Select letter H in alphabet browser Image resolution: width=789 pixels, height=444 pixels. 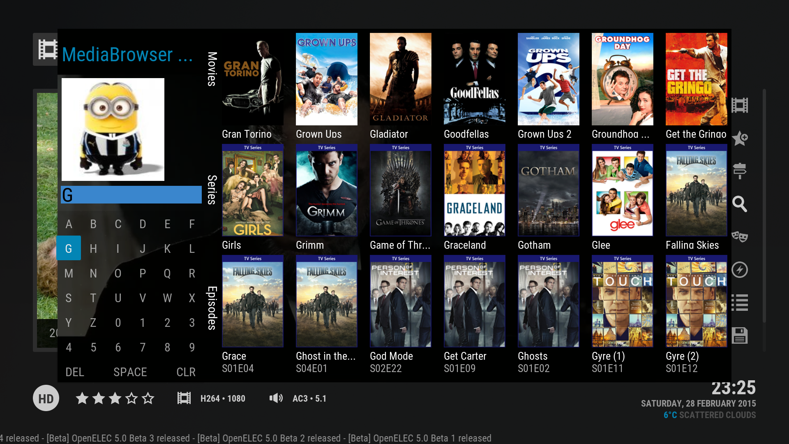pos(93,248)
